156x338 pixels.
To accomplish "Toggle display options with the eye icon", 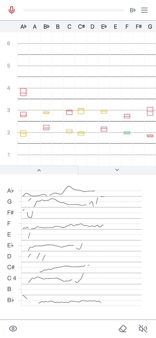I will 13,328.
